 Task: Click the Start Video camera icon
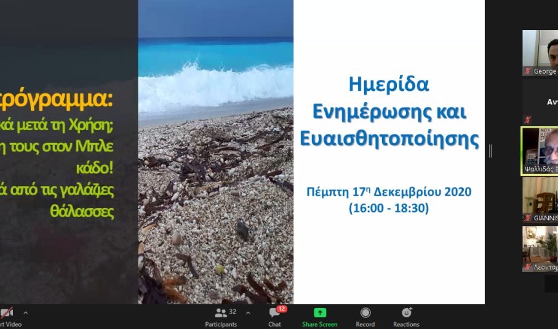[6, 313]
